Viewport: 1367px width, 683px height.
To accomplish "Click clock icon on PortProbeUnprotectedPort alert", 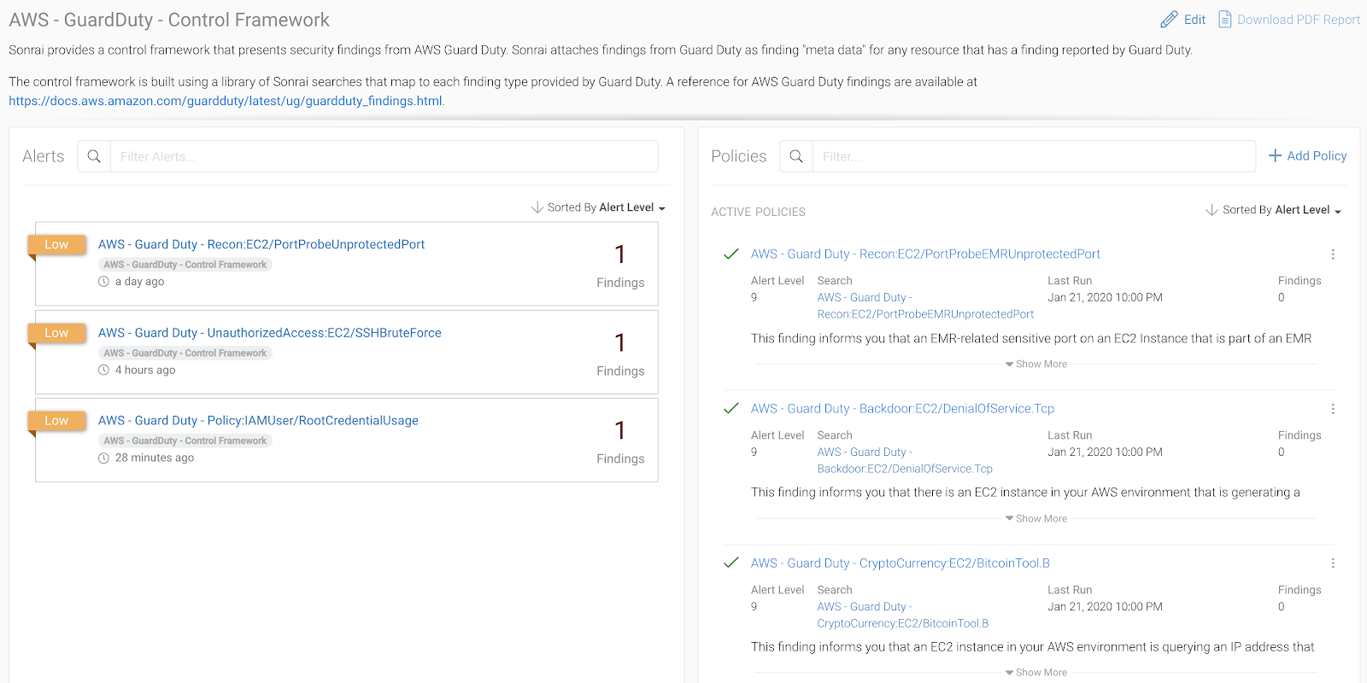I will 103,282.
